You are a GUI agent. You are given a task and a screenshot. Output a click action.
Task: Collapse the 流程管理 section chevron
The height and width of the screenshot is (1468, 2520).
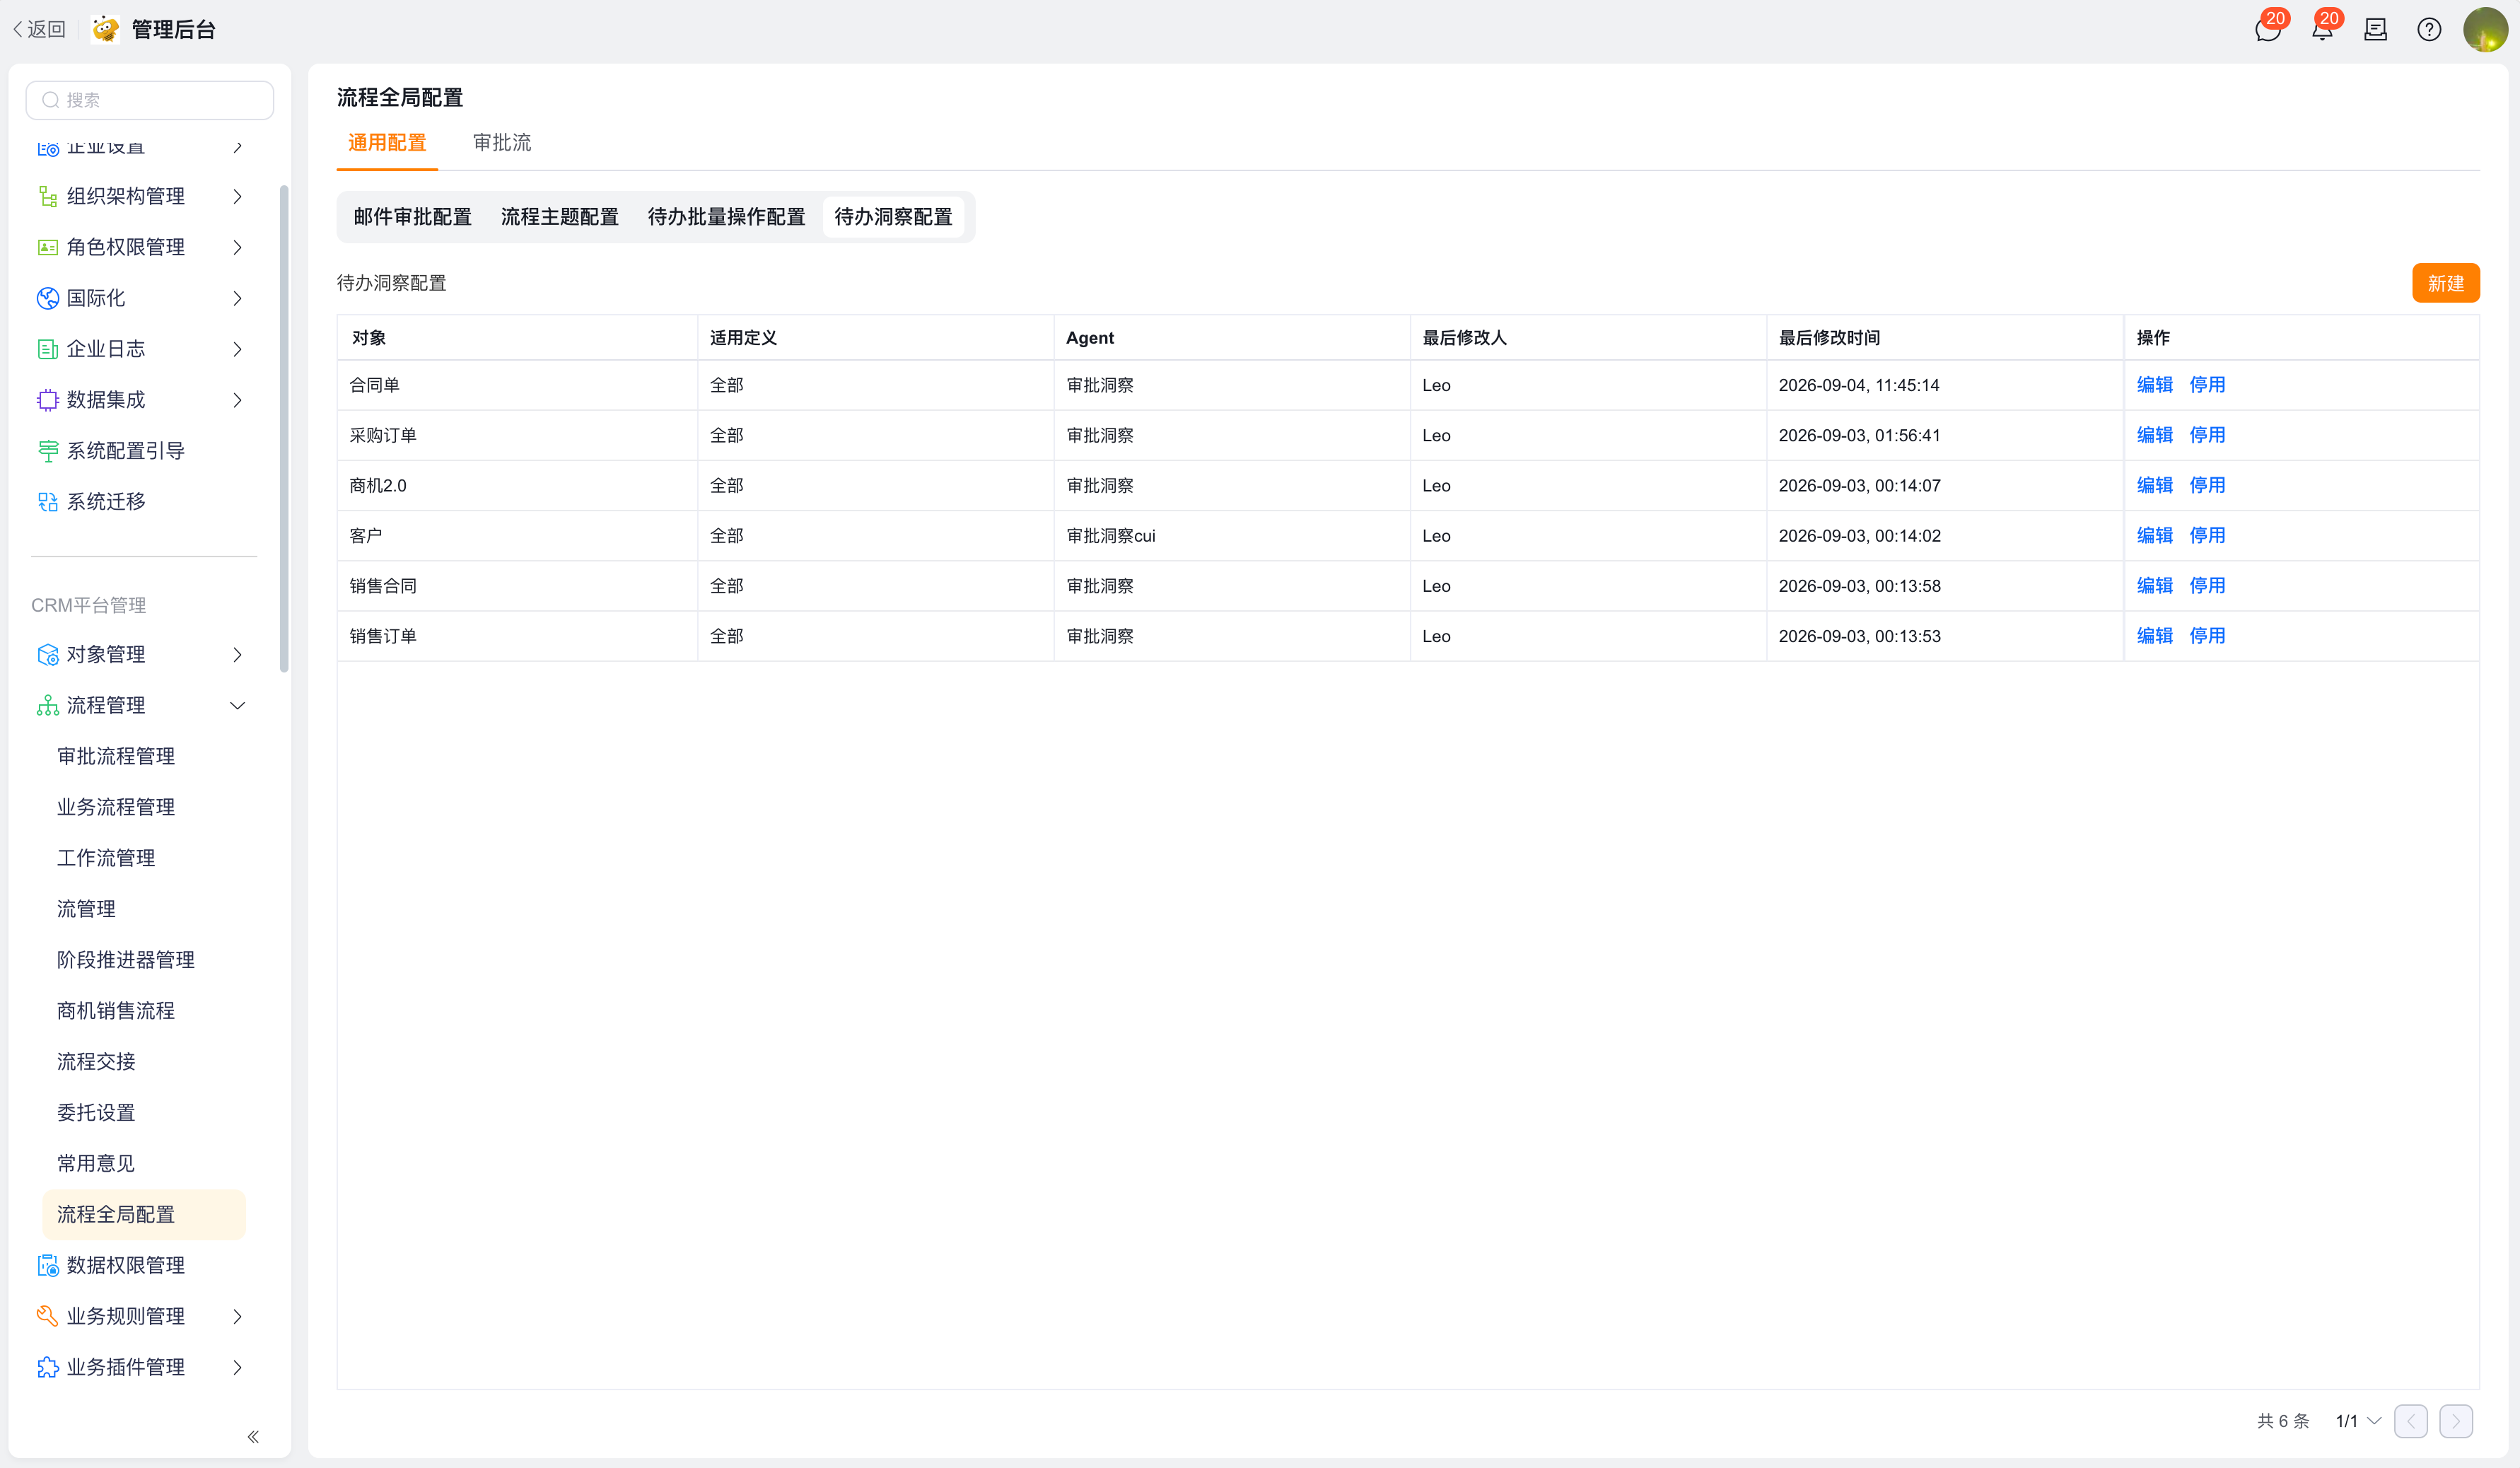click(x=237, y=705)
